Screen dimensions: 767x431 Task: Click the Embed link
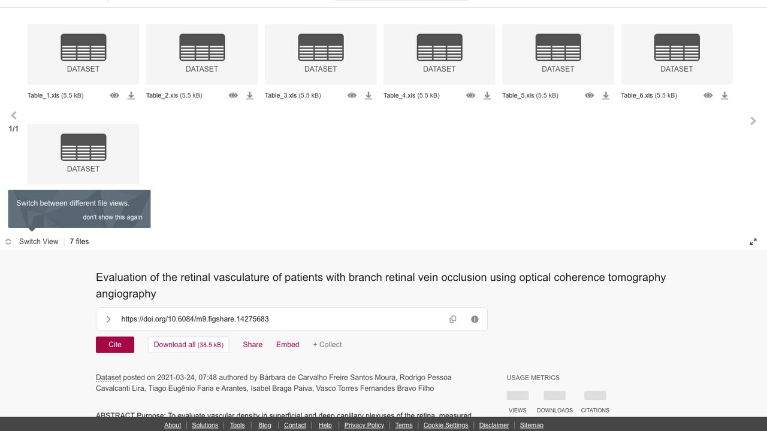288,345
